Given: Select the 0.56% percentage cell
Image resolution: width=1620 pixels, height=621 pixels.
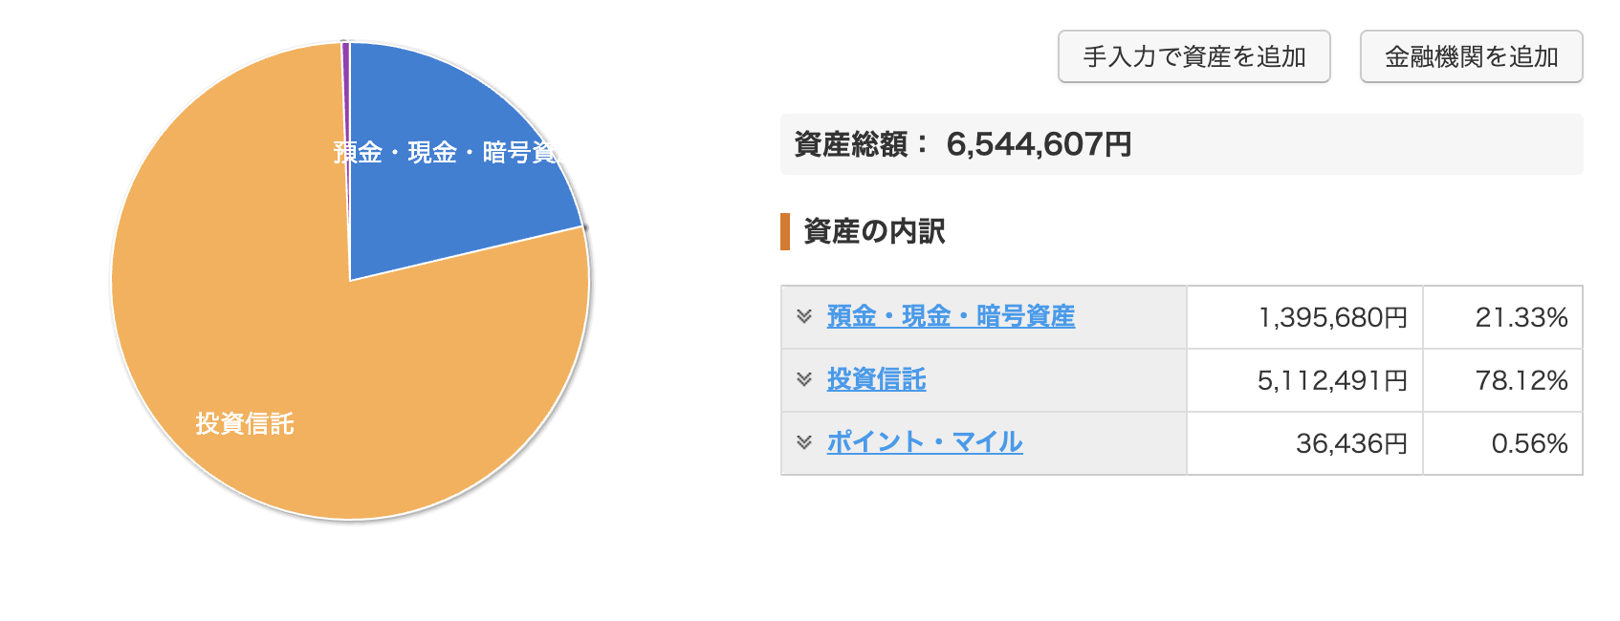Looking at the screenshot, I should (1502, 443).
